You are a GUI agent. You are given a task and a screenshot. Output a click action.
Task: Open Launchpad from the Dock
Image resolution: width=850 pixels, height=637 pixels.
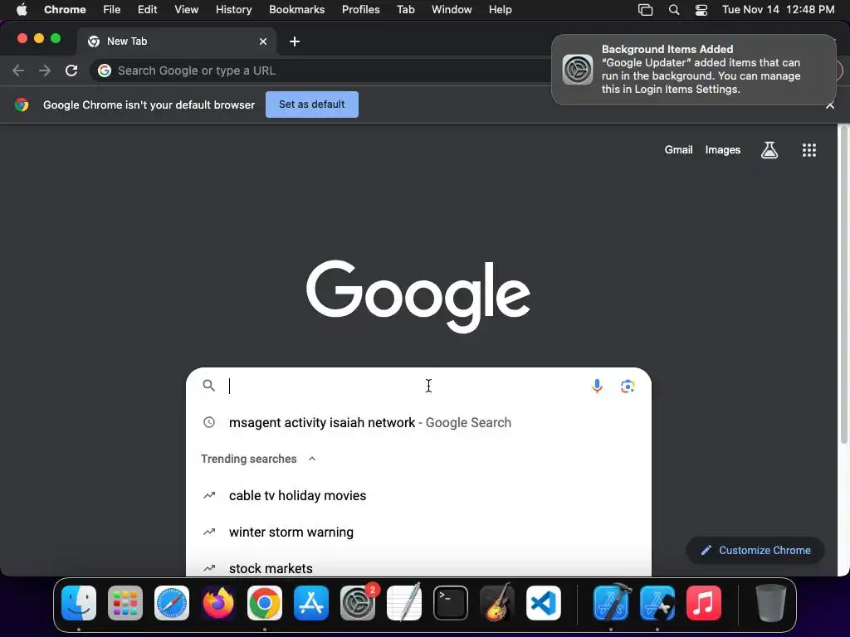click(x=125, y=603)
